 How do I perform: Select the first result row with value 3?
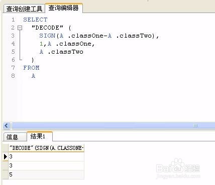click(46, 156)
